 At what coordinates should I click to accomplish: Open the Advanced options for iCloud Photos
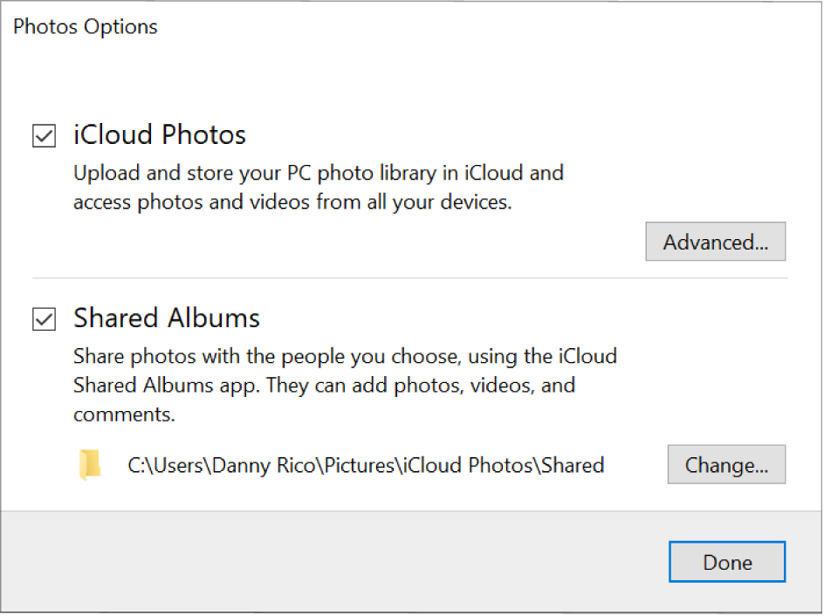point(715,242)
